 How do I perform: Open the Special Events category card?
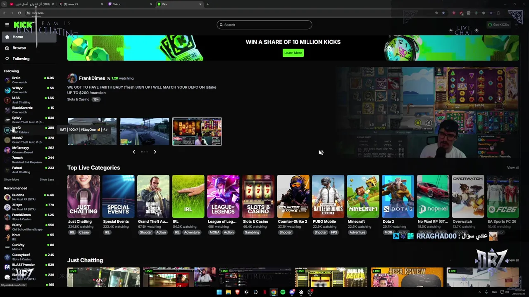coord(118,196)
